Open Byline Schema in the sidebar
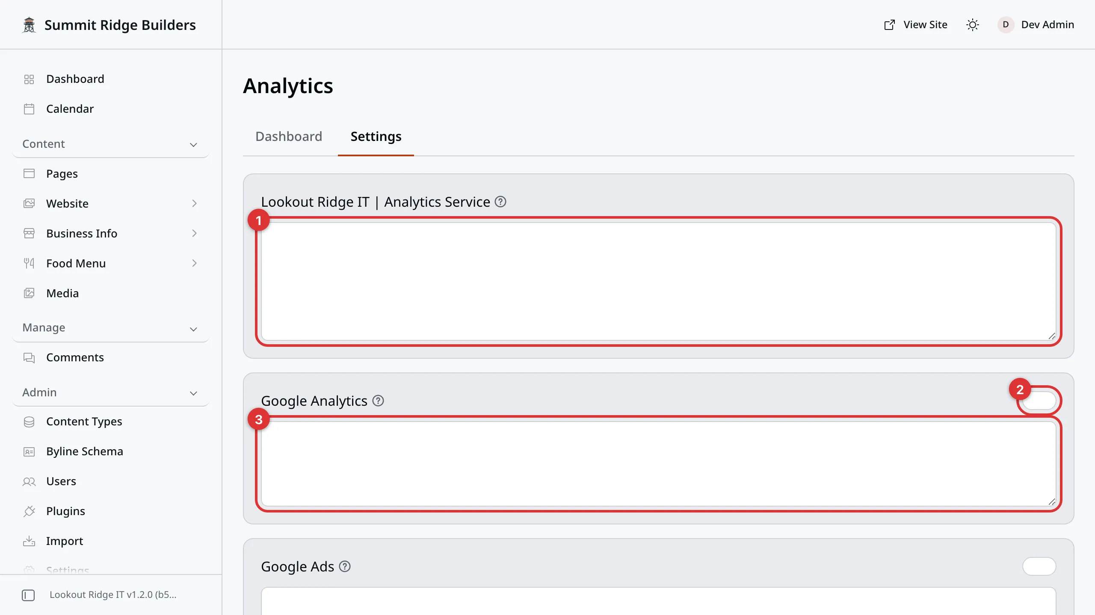 pyautogui.click(x=111, y=451)
